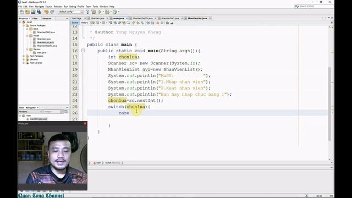Switch to the NhanVienDAO.java editor tab
The width and height of the screenshot is (352, 198).
click(x=170, y=18)
